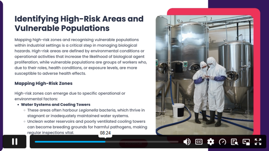Click the 08:24 timestamp tooltip
Image resolution: width=269 pixels, height=151 pixels.
coord(105,133)
